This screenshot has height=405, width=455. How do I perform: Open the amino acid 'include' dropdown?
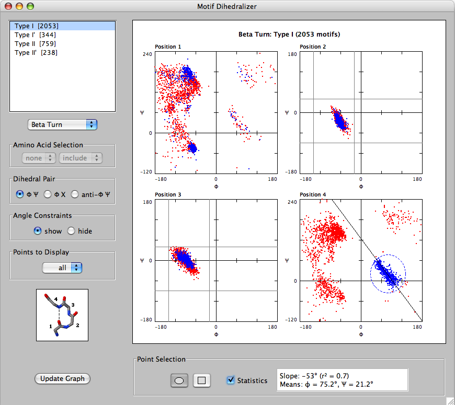[x=81, y=158]
